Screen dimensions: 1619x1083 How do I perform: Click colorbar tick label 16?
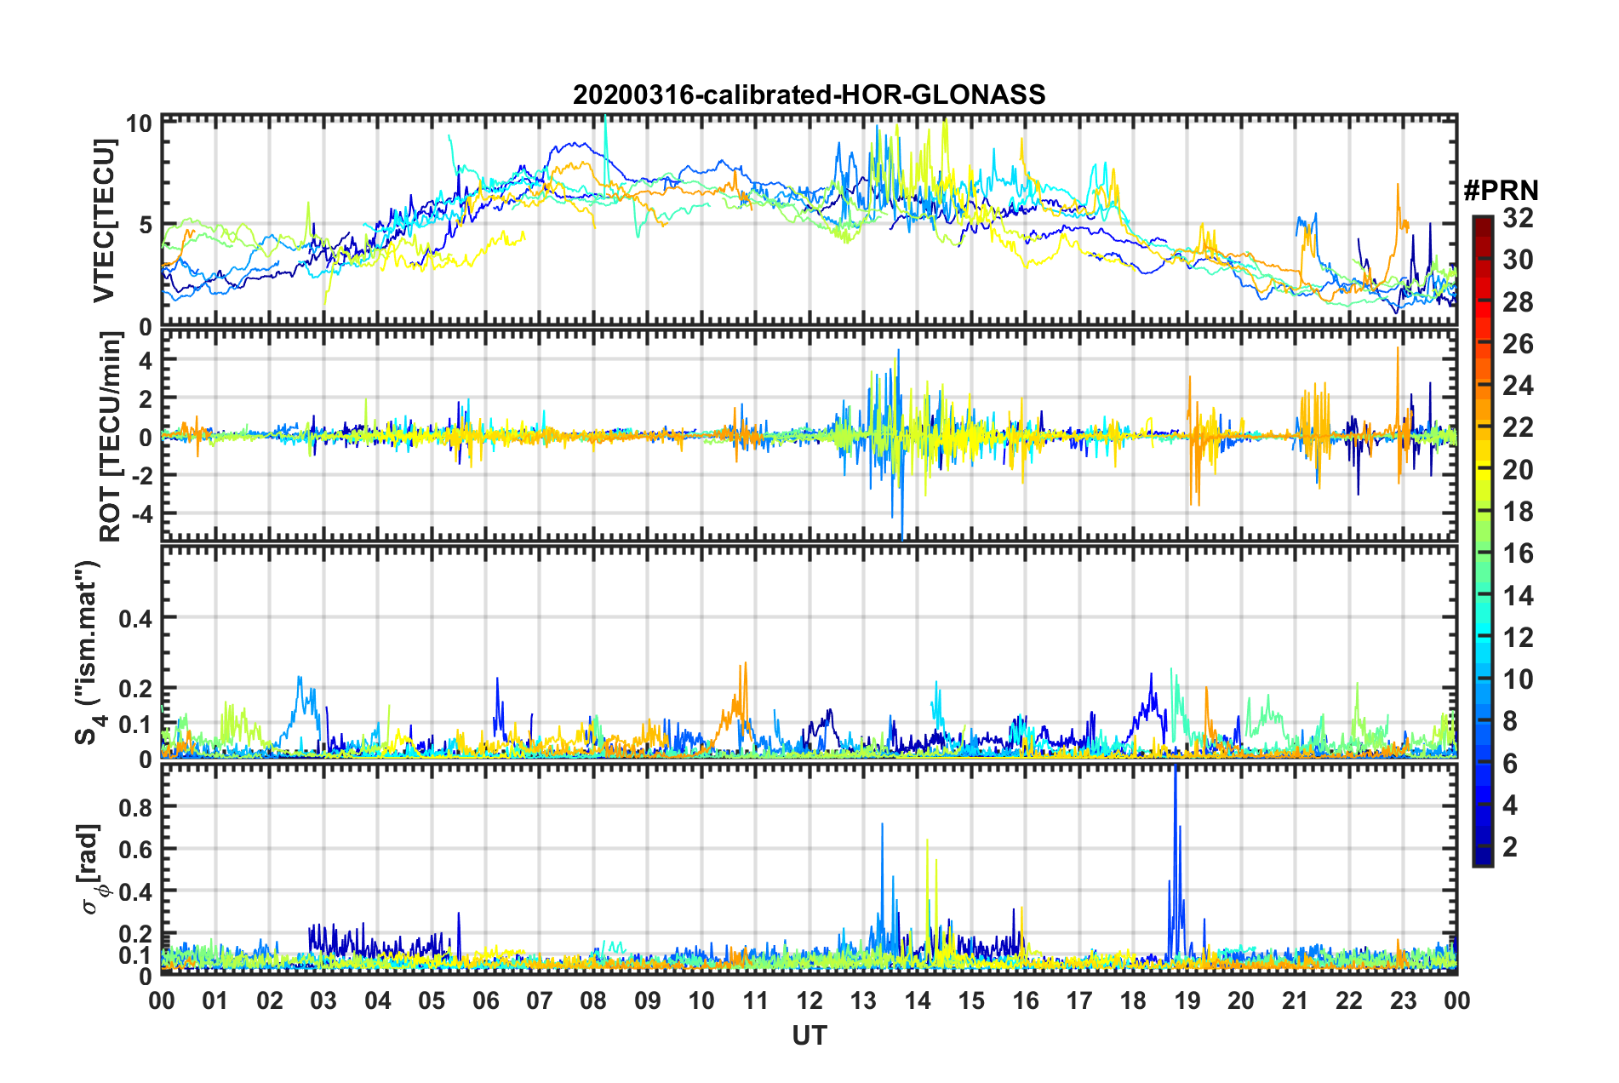1518,553
